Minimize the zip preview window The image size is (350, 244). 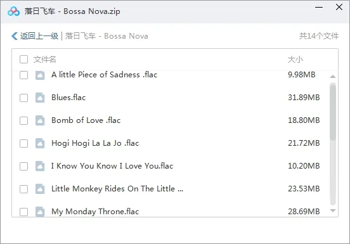pyautogui.click(x=319, y=7)
